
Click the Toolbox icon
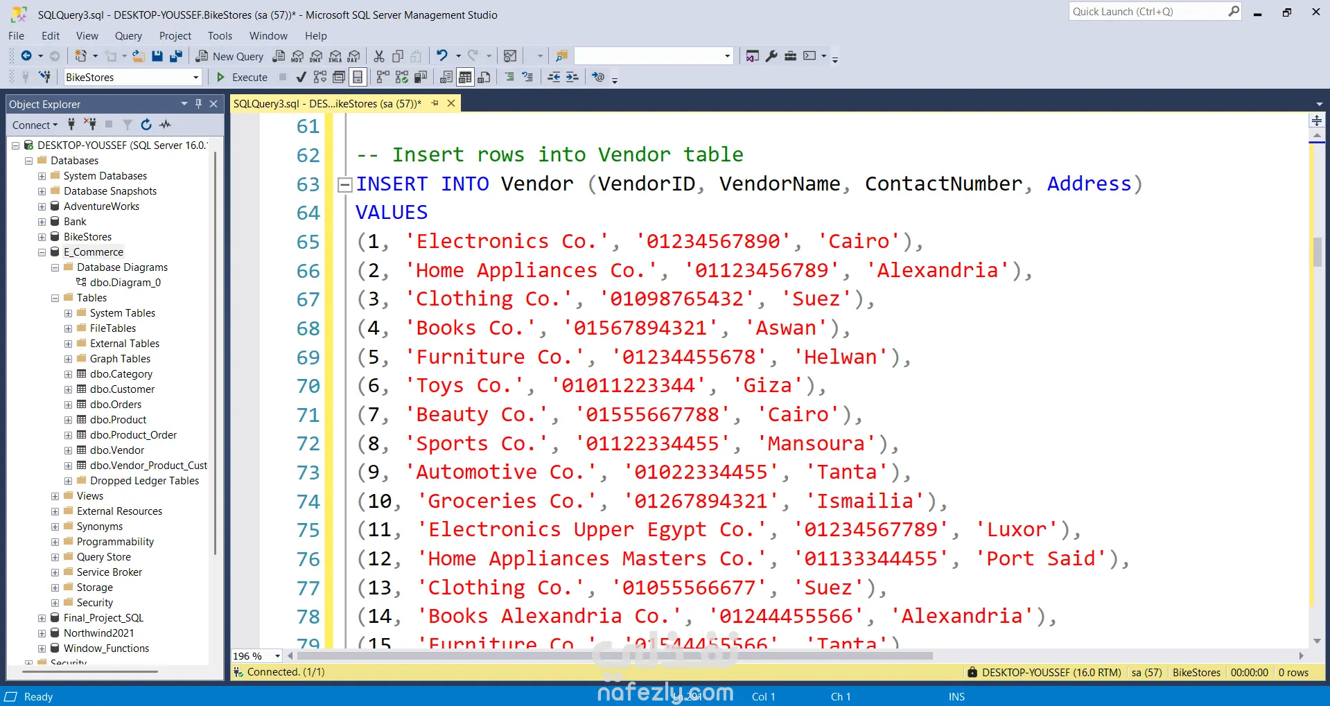[x=790, y=56]
